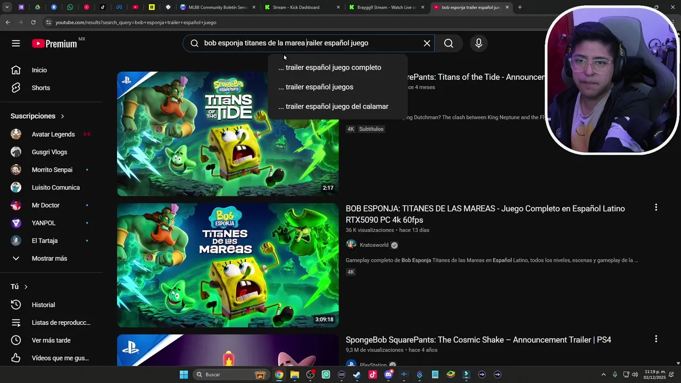The width and height of the screenshot is (681, 383).
Task: Click Kratosworld channel avatar
Action: click(x=351, y=245)
